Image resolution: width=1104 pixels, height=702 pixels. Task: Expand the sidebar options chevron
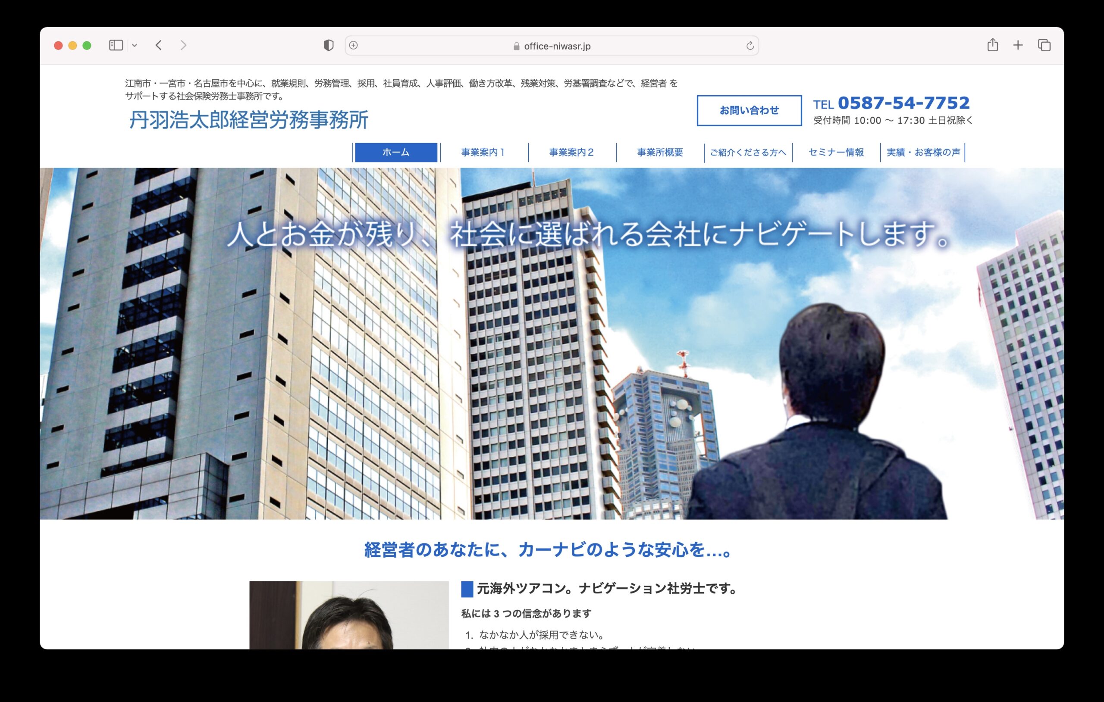point(134,45)
